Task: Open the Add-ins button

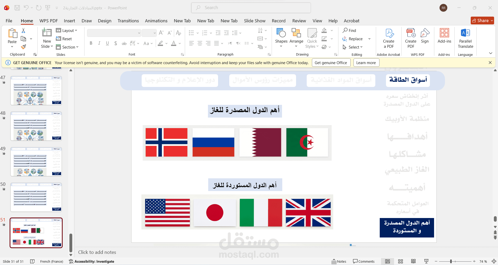Action: (x=444, y=35)
